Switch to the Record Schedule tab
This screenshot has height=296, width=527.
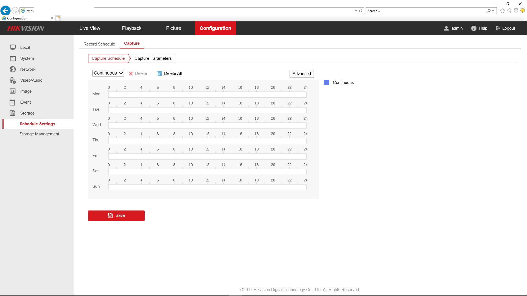click(x=99, y=44)
